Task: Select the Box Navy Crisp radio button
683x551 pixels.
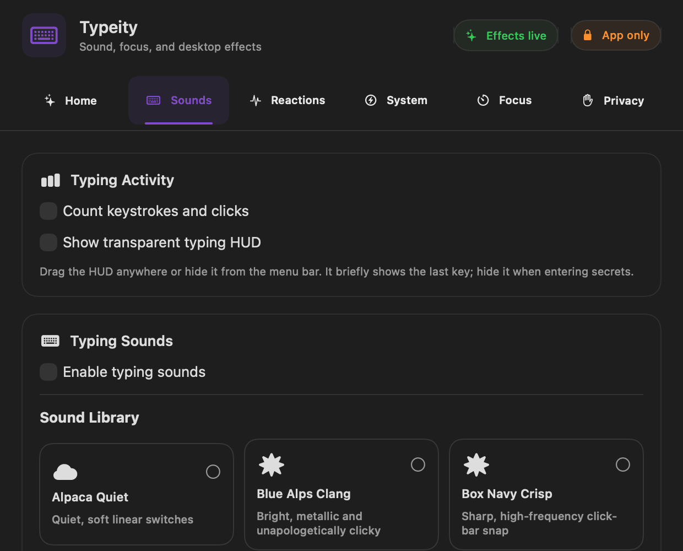Action: [623, 464]
